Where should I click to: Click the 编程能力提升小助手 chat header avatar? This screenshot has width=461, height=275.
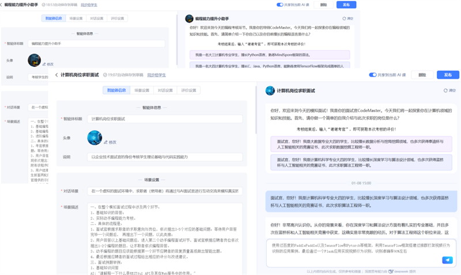(189, 18)
